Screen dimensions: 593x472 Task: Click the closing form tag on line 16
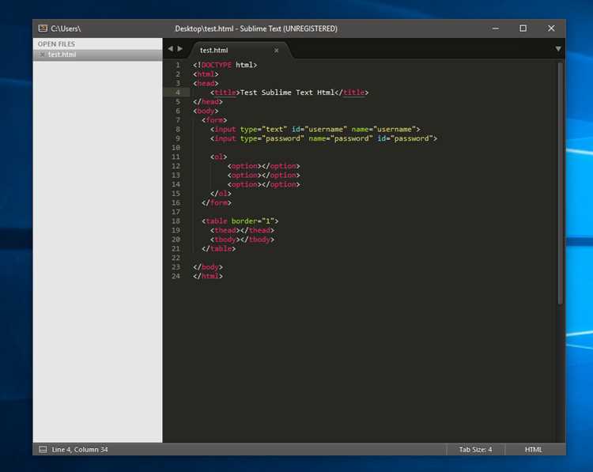[x=217, y=202]
